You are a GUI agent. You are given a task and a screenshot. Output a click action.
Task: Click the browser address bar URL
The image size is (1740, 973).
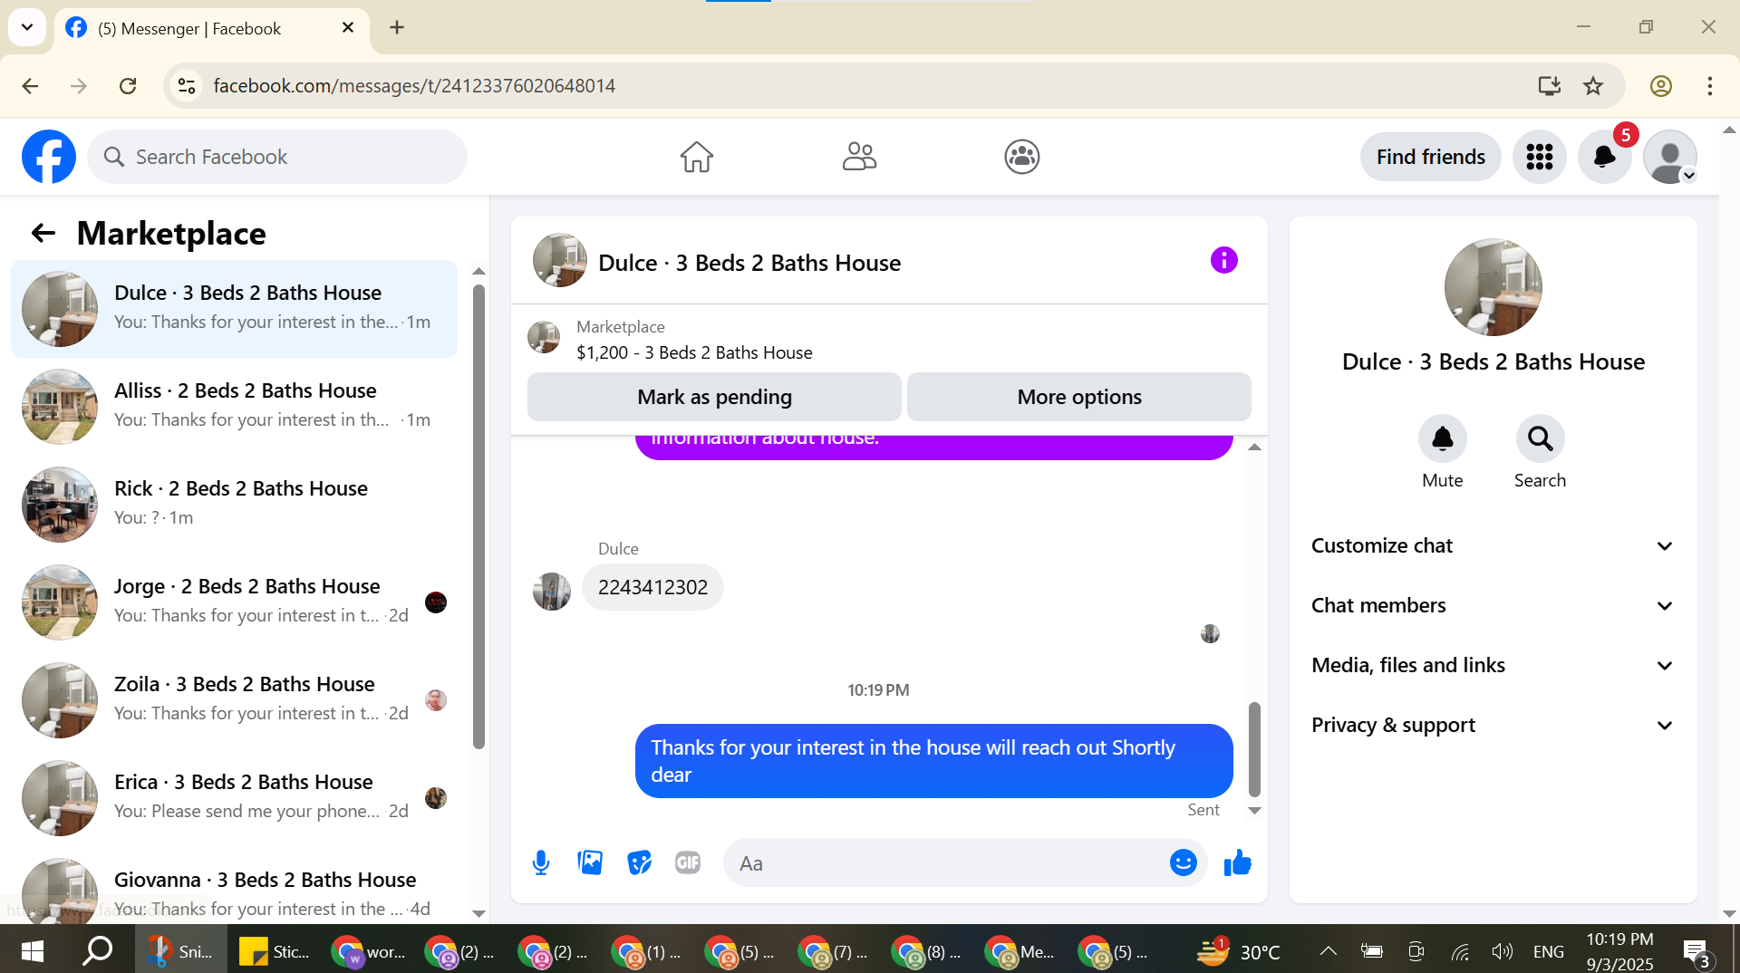pos(414,86)
